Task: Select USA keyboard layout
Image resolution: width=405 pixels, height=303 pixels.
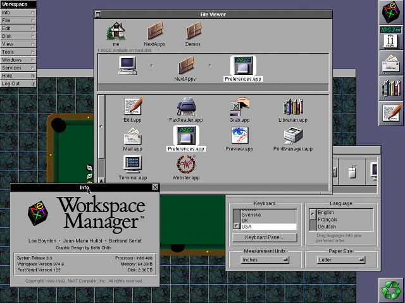Action: [x=268, y=227]
